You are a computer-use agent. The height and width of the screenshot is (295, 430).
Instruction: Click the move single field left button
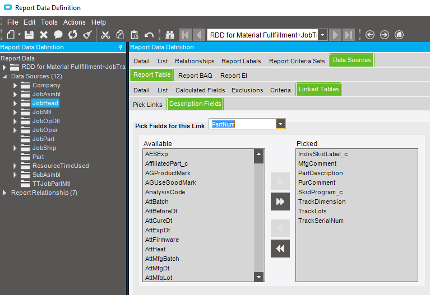coord(280,228)
